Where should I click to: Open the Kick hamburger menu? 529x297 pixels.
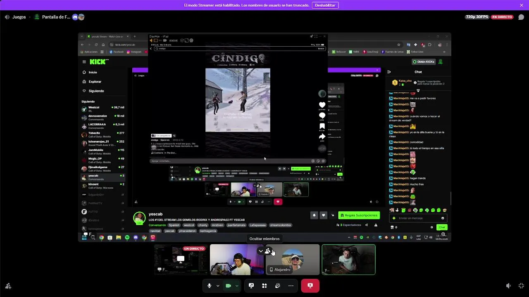[x=84, y=62]
